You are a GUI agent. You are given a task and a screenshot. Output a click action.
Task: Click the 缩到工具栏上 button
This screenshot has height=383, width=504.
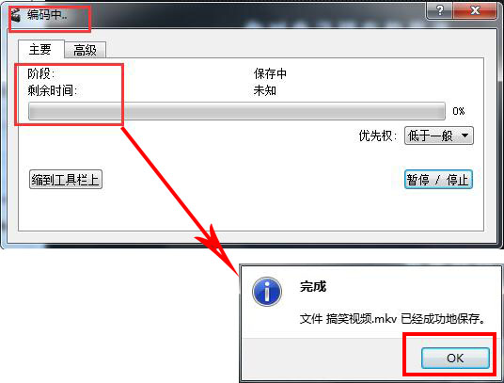(66, 180)
